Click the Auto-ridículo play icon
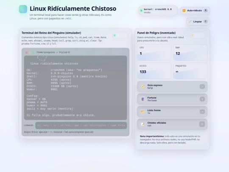Image resolution: width=229 pixels, height=172 pixels. tap(184, 11)
